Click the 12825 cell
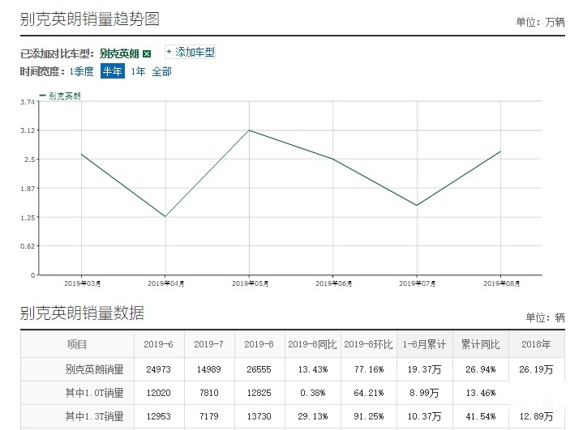The width and height of the screenshot is (583, 430). [259, 393]
